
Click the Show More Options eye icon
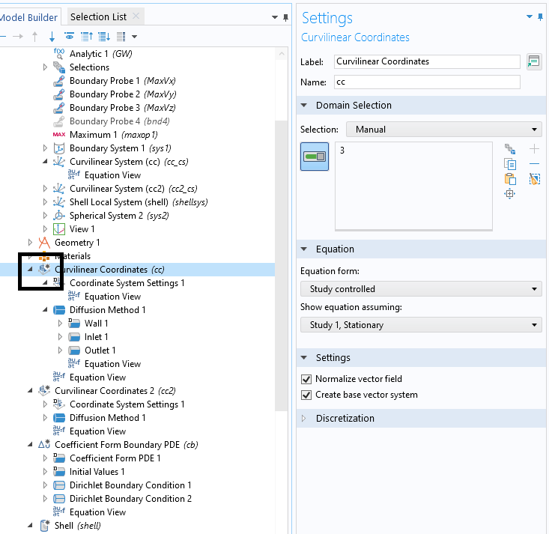tap(70, 37)
